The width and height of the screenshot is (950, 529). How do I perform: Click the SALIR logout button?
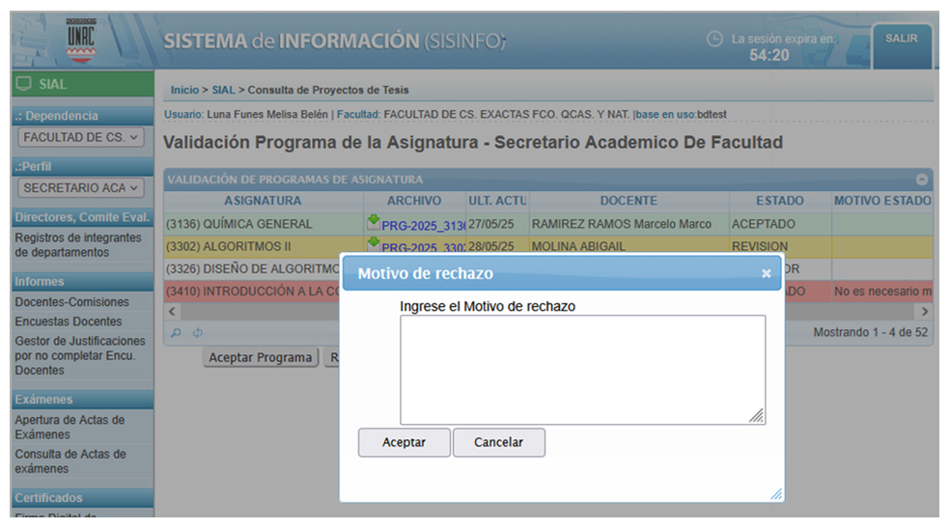tap(902, 39)
